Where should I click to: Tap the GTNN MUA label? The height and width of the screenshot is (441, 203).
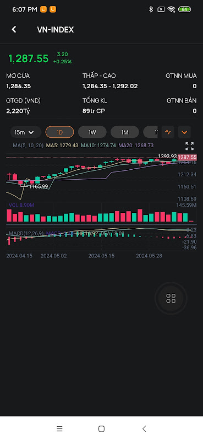point(181,76)
